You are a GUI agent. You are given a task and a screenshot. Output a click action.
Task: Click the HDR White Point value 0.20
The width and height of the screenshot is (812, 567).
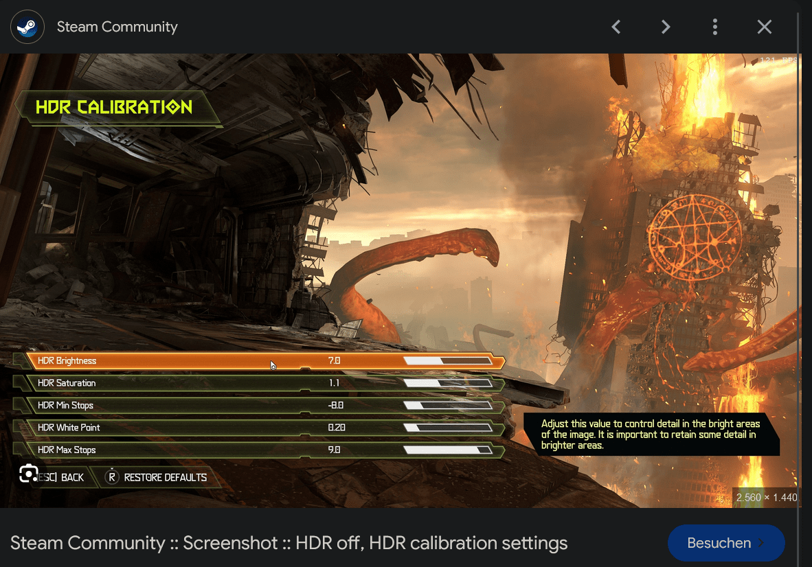337,428
